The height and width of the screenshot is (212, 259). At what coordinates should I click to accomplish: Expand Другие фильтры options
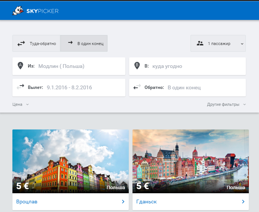pyautogui.click(x=226, y=104)
